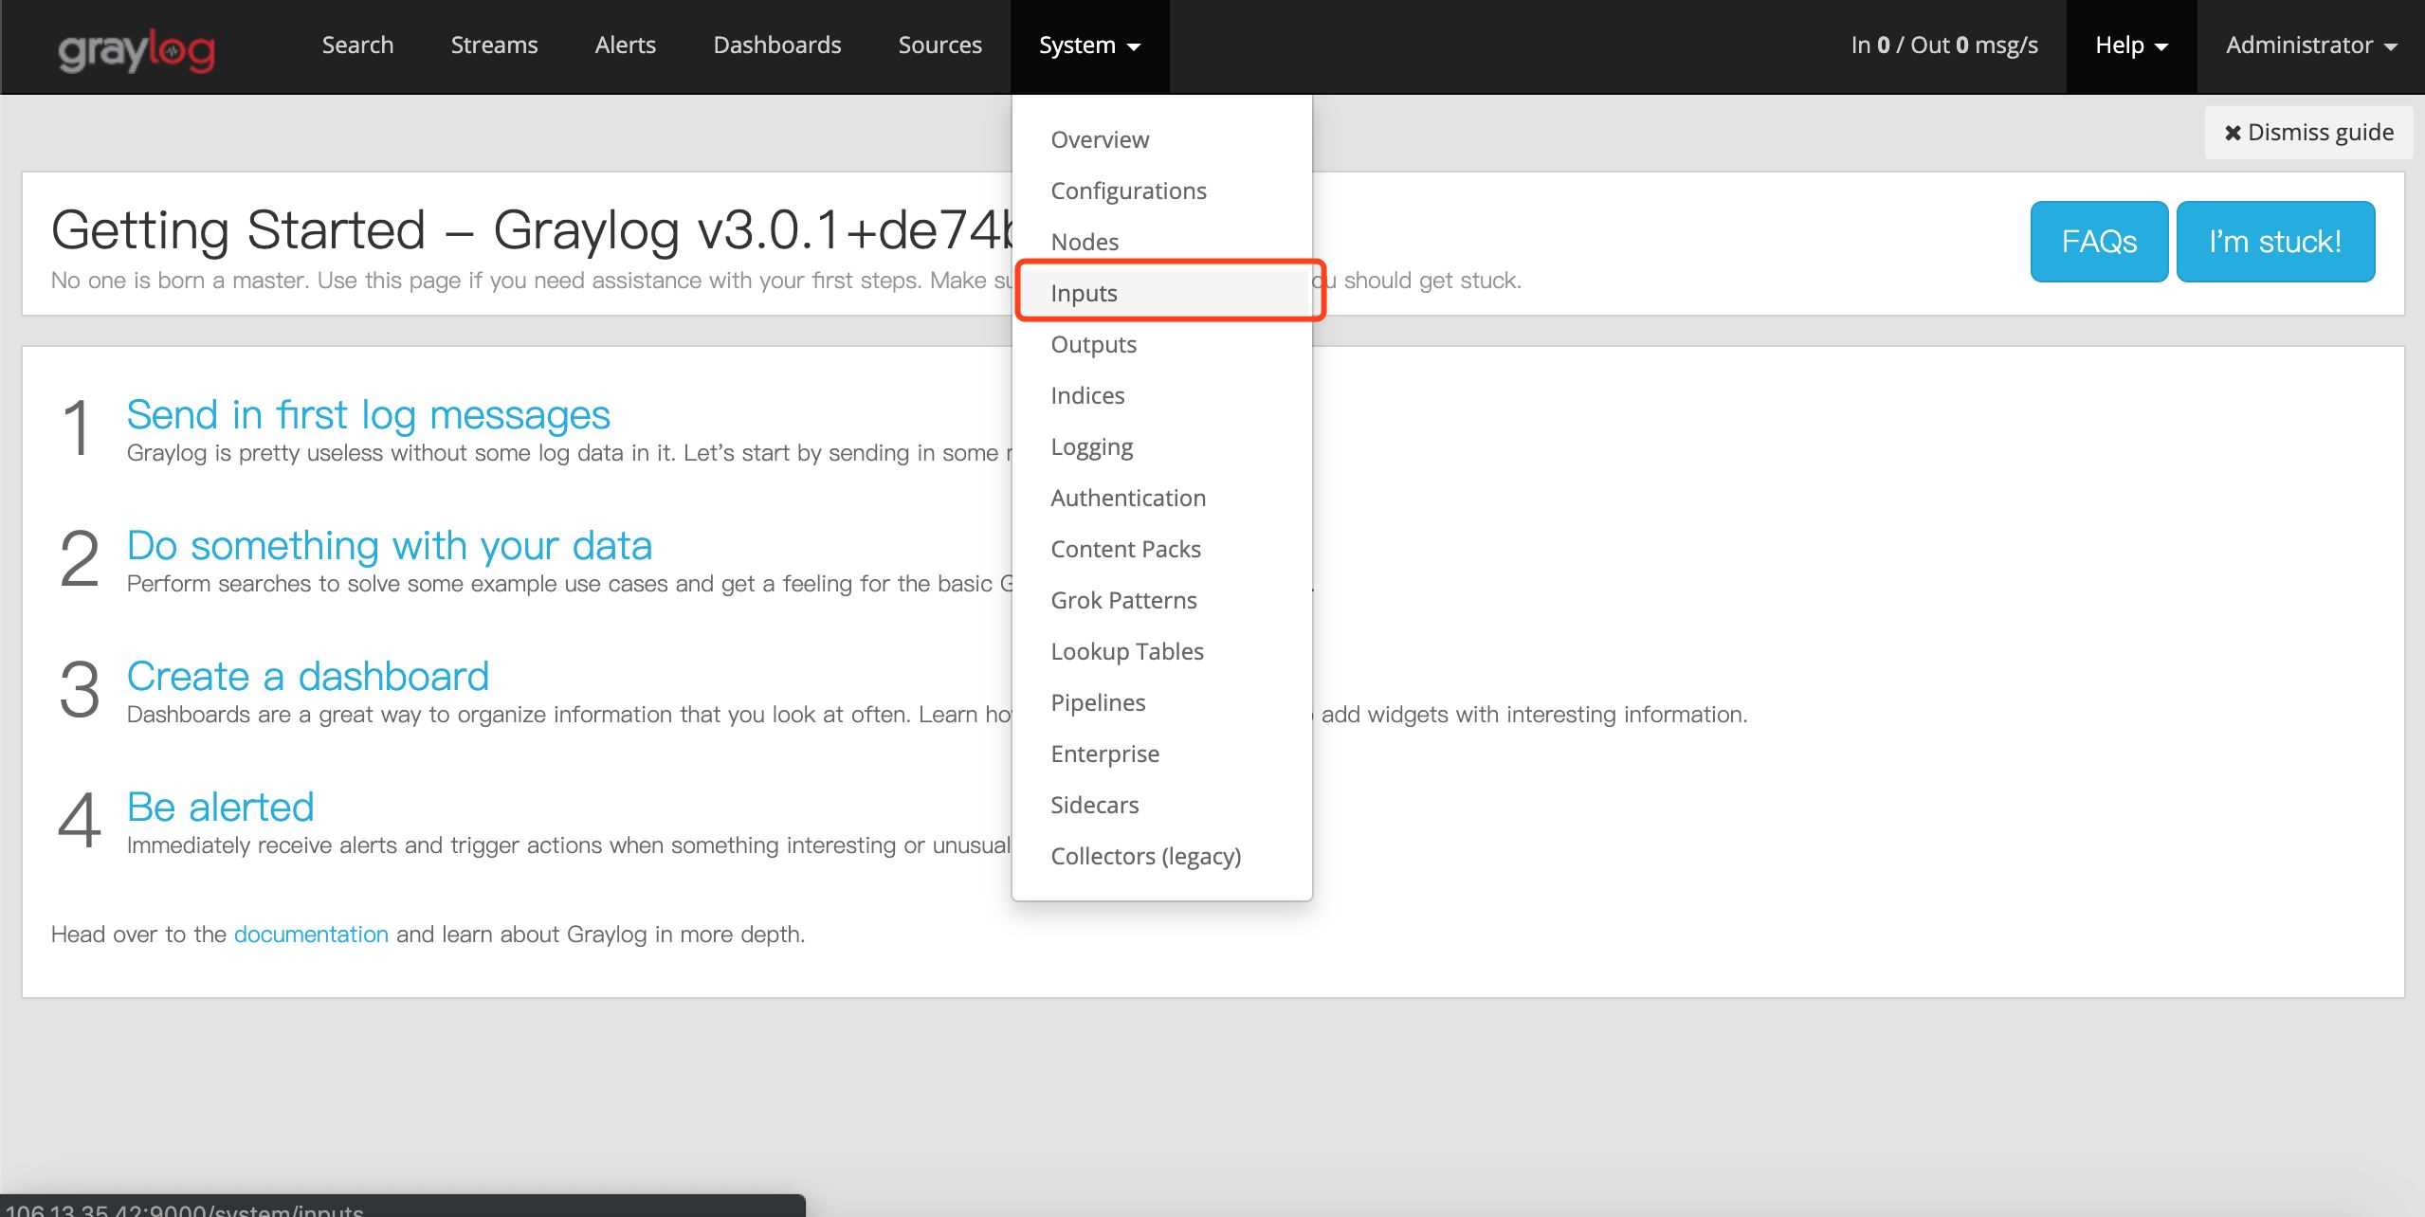2425x1217 pixels.
Task: Choose Pipelines in the System menu
Action: coord(1098,702)
